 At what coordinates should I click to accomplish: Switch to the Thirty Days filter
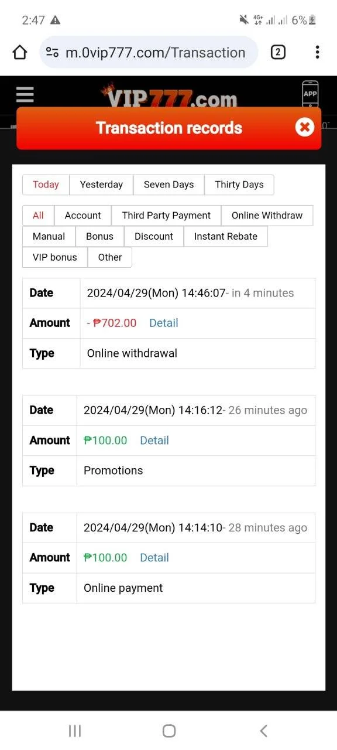[x=239, y=185]
